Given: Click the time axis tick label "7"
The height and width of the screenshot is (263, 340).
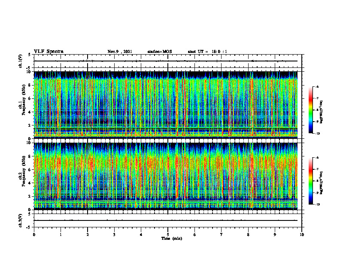Looking at the screenshot, I should pos(222,235).
